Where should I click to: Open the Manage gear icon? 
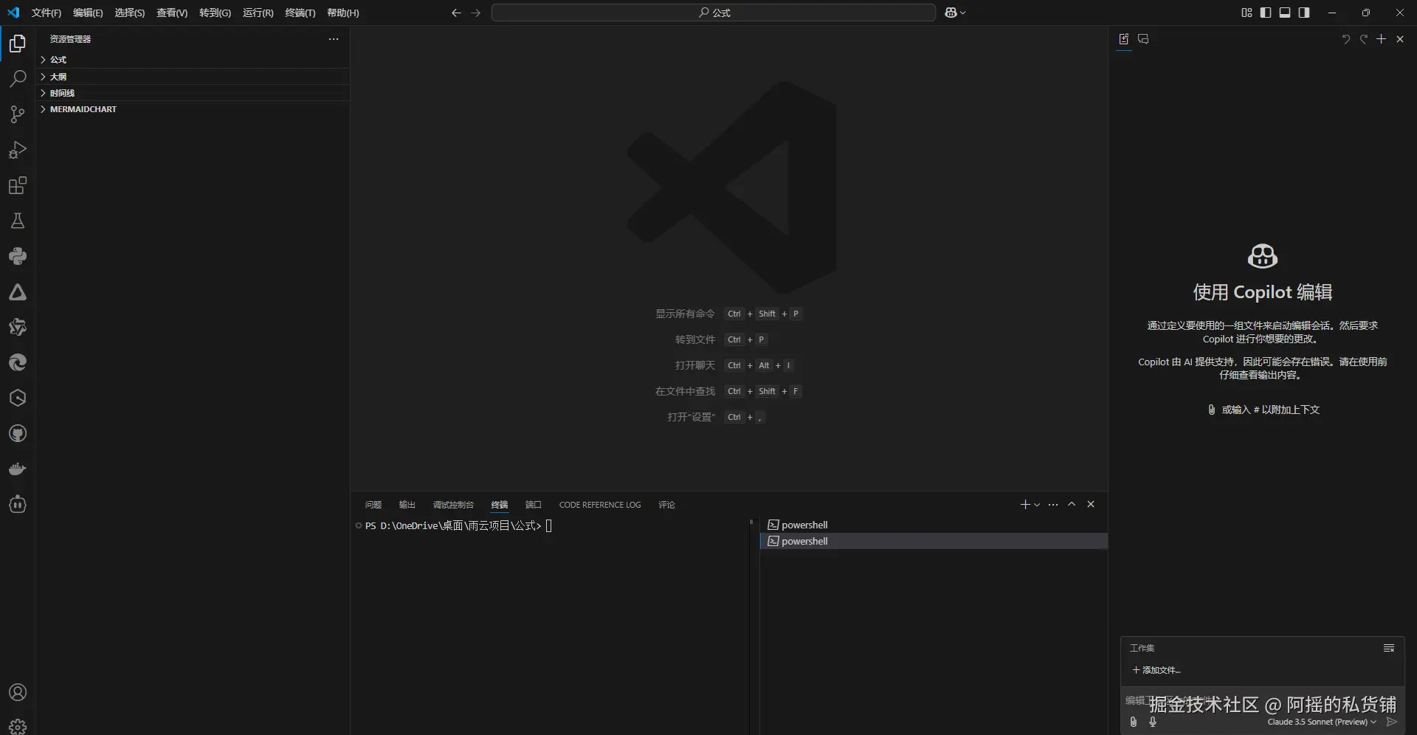tap(18, 726)
